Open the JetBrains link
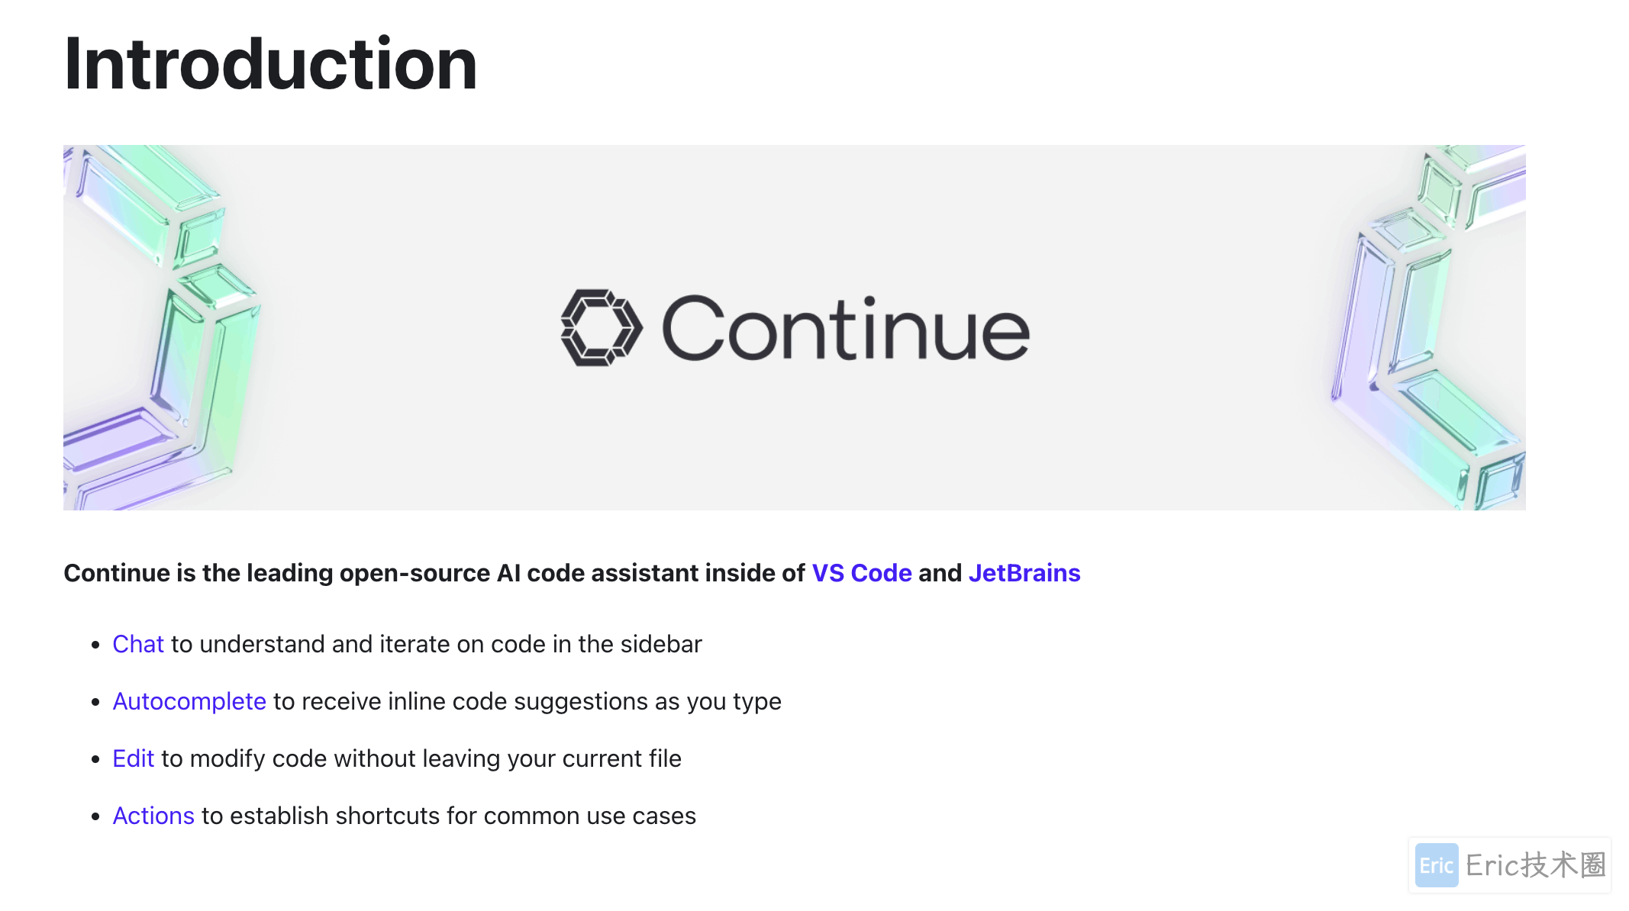The width and height of the screenshot is (1629, 911). coord(1024,573)
